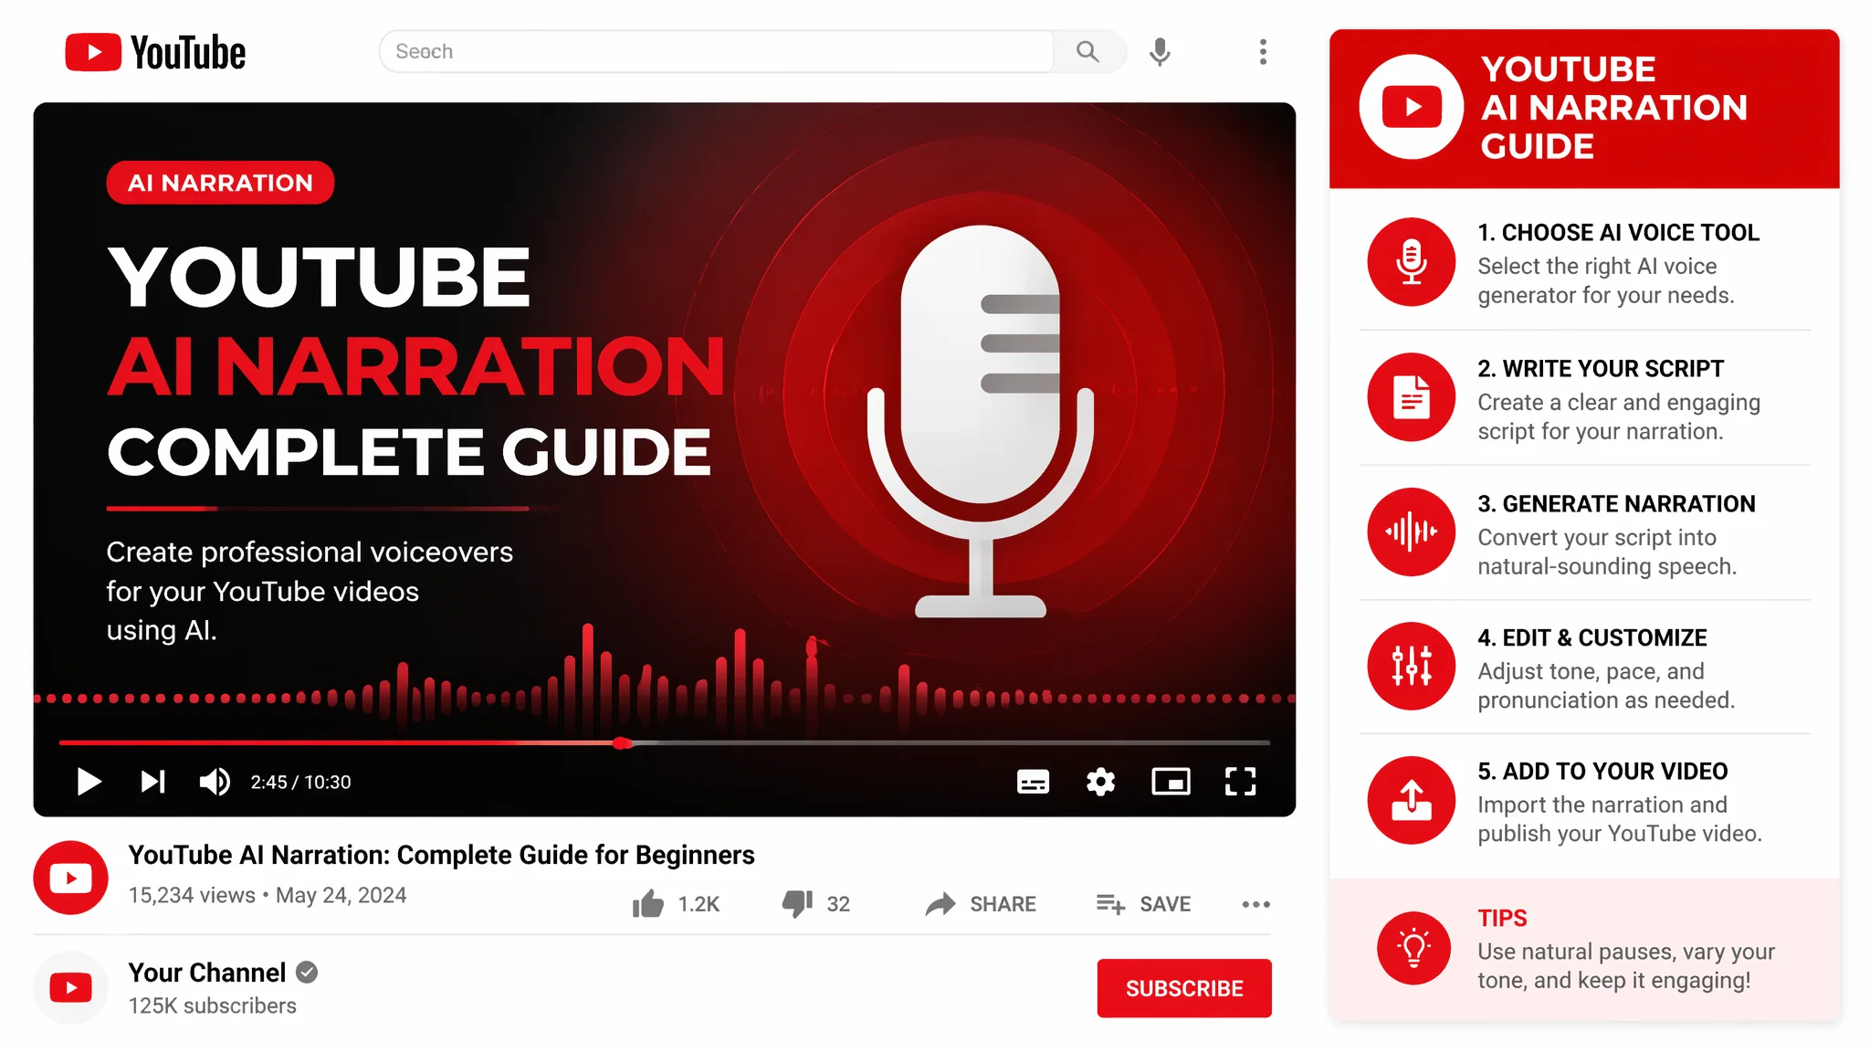Skip to the next video

pyautogui.click(x=152, y=782)
